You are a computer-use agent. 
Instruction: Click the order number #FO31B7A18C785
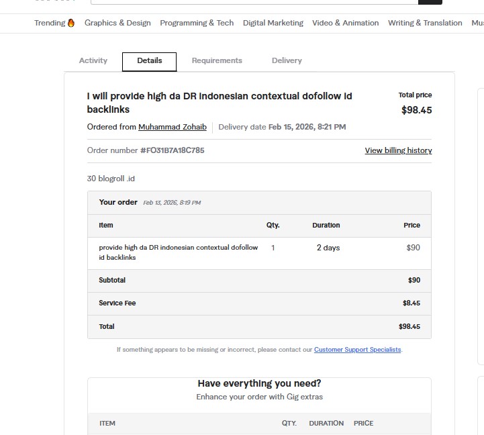[x=172, y=150]
